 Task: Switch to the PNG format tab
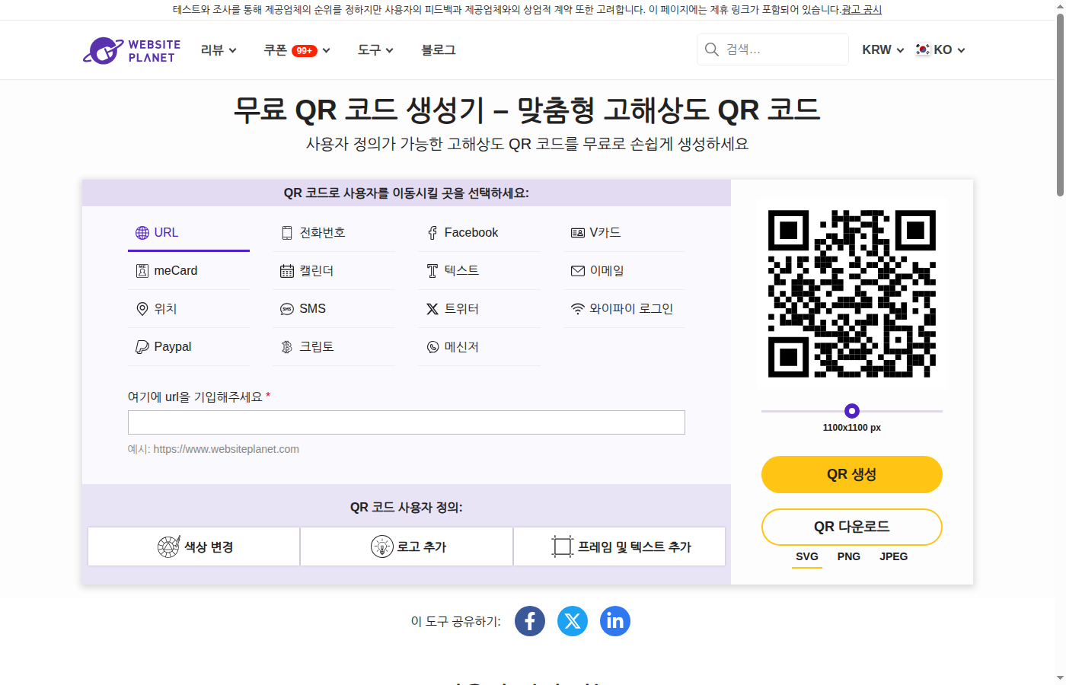click(x=848, y=556)
